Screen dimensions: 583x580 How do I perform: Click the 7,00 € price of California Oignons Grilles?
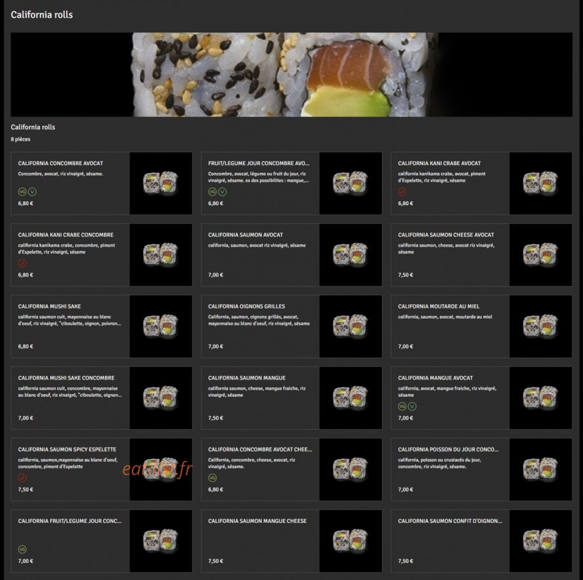click(216, 347)
